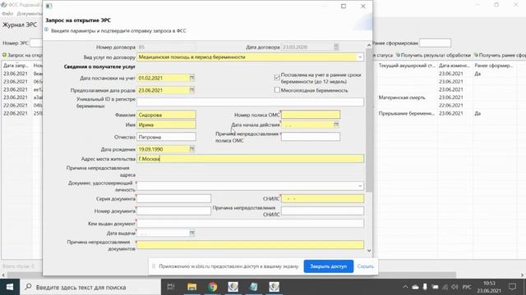Open File Explorer from taskbar
Image resolution: width=526 pixels, height=295 pixels.
coord(191,287)
